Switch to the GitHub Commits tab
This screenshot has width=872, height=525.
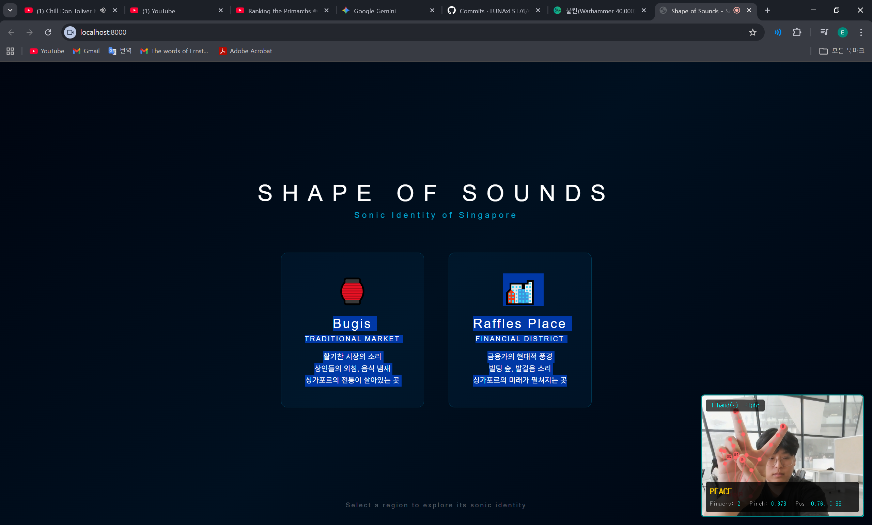493,11
